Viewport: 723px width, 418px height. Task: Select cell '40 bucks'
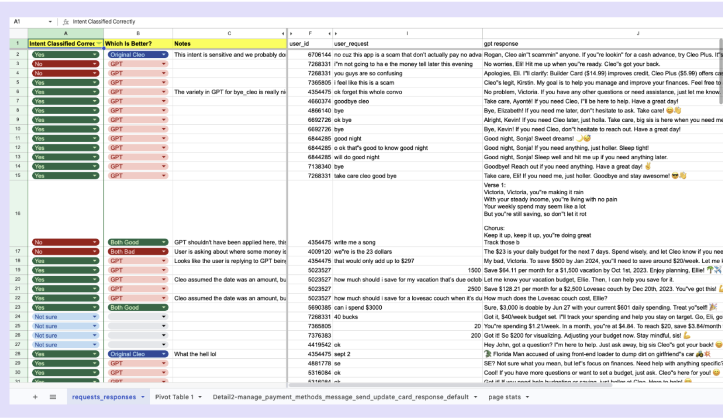[x=408, y=317]
